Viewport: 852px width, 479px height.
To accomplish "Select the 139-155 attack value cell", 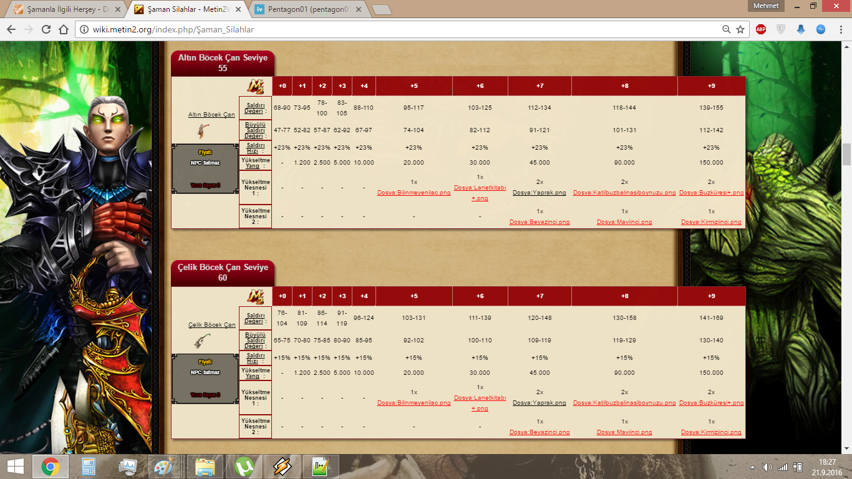I will [x=712, y=108].
